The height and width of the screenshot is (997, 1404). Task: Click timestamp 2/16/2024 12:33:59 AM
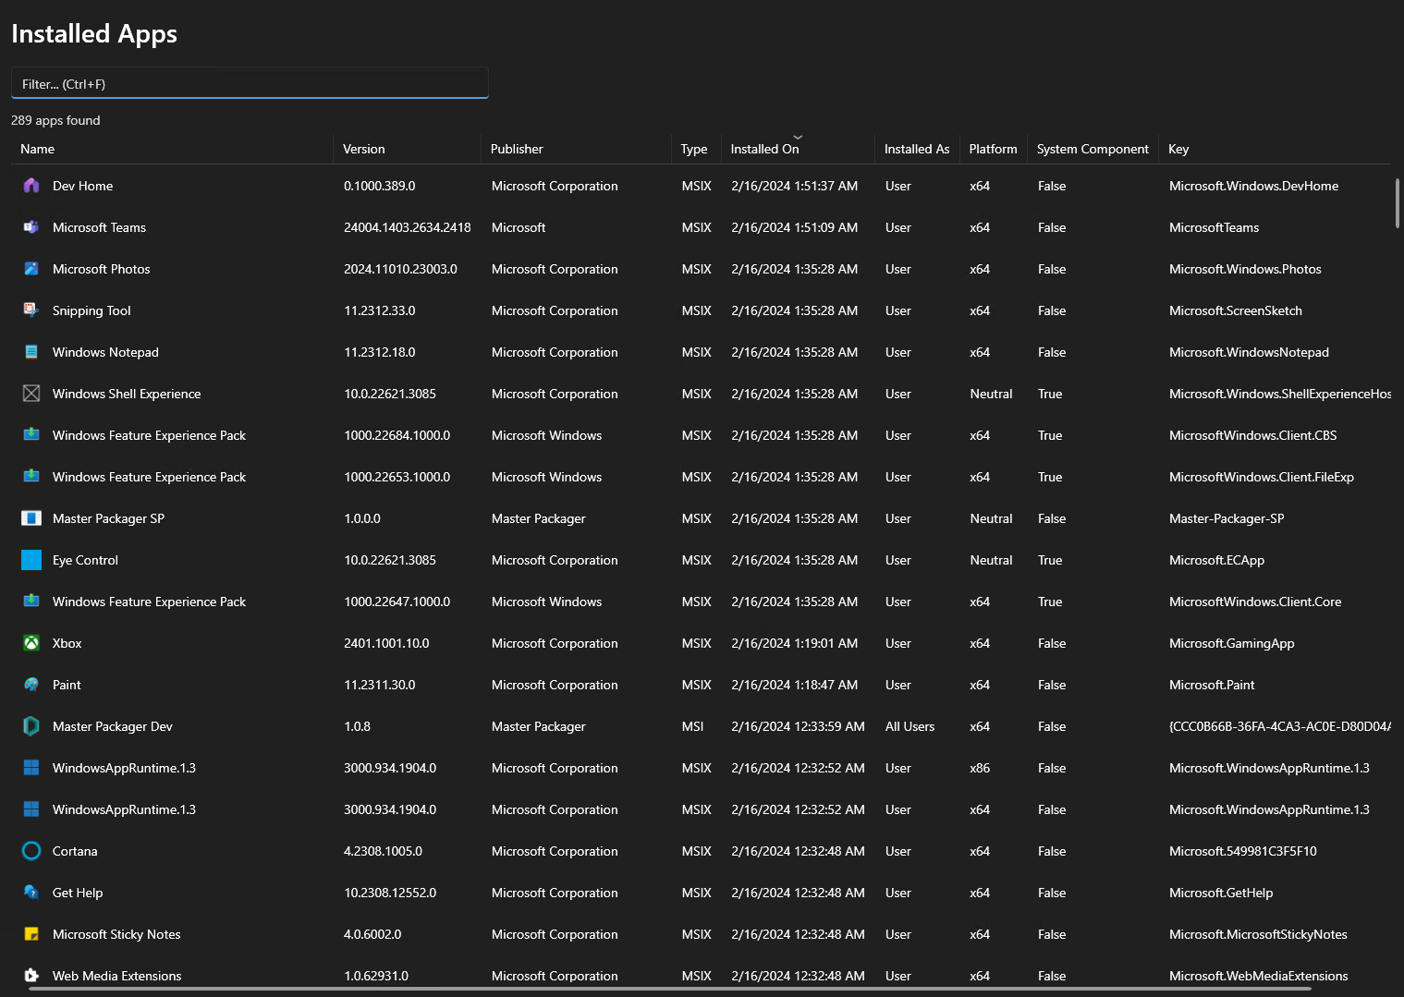click(x=798, y=726)
